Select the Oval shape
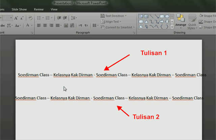216x140 pixels. pyautogui.click(x=167, y=16)
